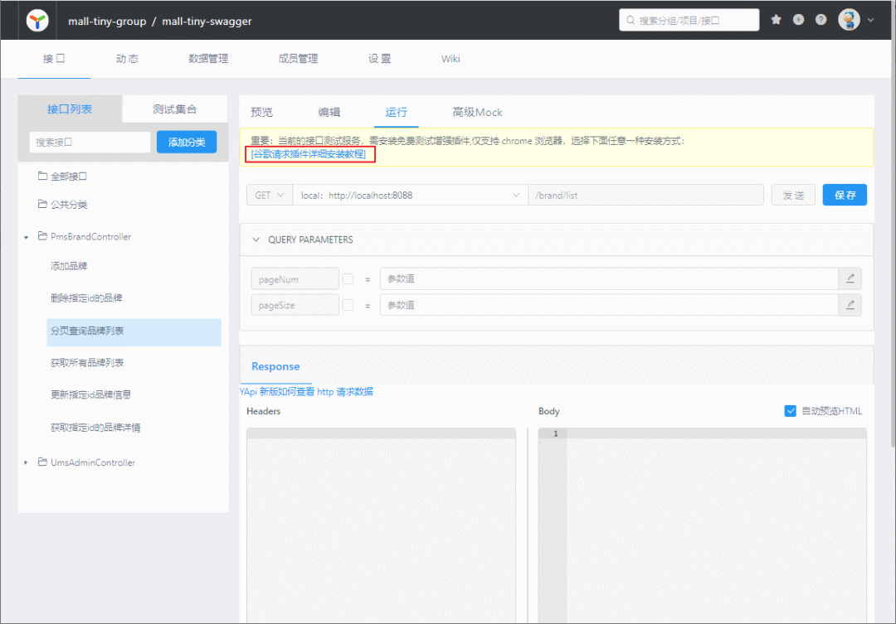Switch to the 预览 tab
Screen dimensions: 896x624
261,113
